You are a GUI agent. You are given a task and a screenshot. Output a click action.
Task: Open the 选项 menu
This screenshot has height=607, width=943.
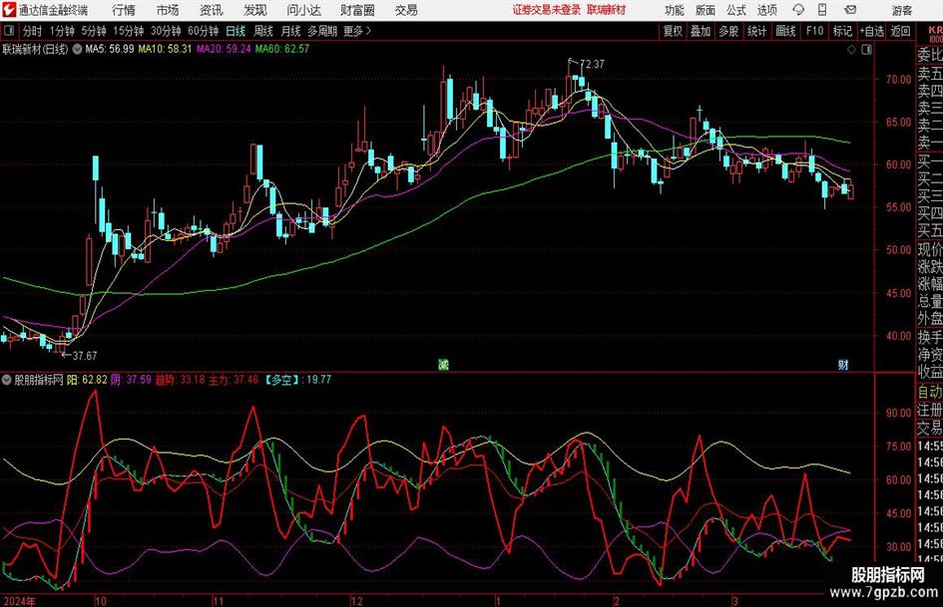tap(766, 10)
